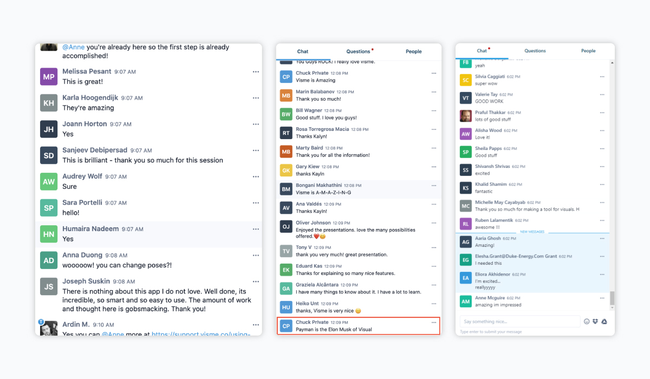Viewport: 650px width, 379px height.
Task: Click the Oliver Johnson sender name
Action: click(x=313, y=223)
